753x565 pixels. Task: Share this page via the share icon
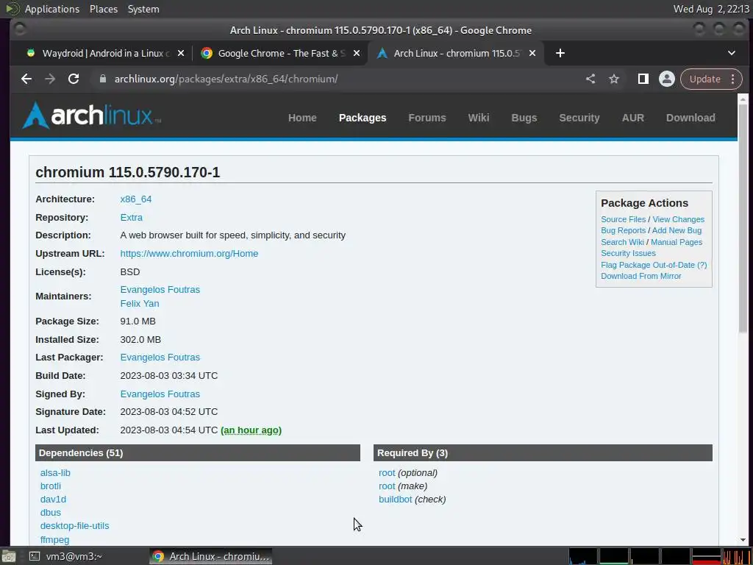point(590,79)
